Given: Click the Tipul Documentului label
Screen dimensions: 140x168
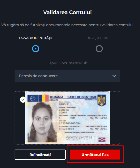Looking at the screenshot, I should coord(67,63).
